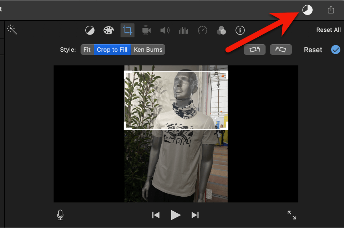Open the color balance tool
The height and width of the screenshot is (228, 344).
[x=90, y=30]
